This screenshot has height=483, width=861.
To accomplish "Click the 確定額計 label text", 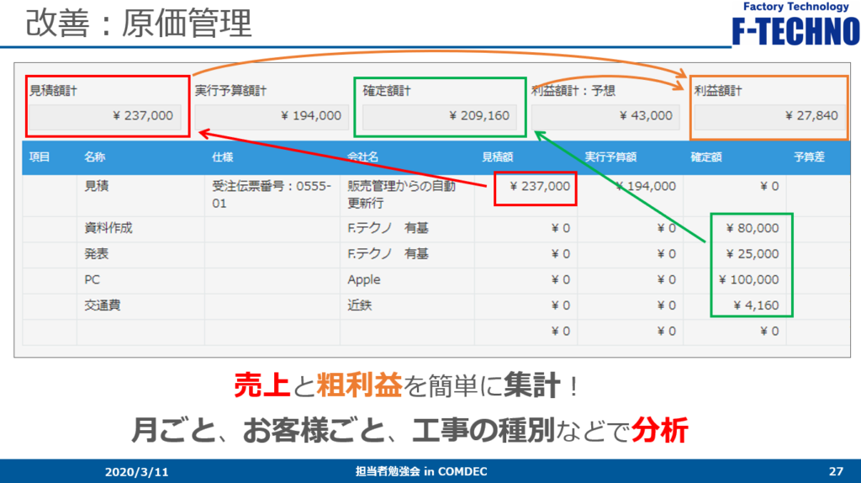I will coord(387,91).
